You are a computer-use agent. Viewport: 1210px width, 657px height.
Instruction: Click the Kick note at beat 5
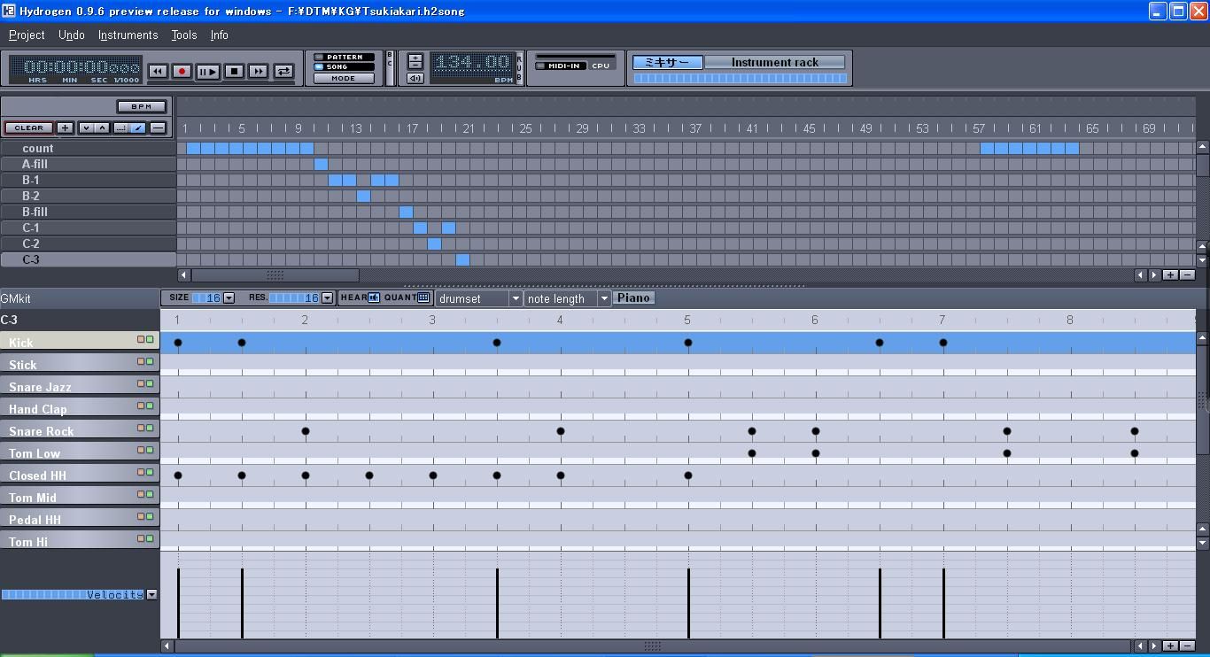pyautogui.click(x=688, y=343)
